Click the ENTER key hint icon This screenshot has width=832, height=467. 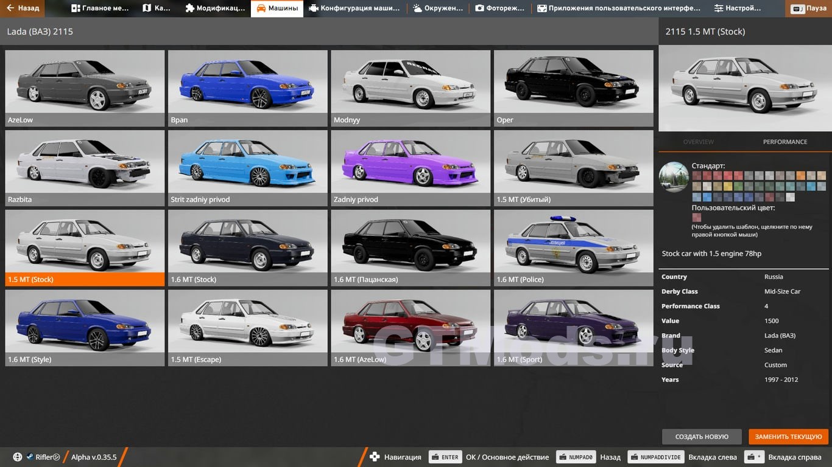click(445, 457)
